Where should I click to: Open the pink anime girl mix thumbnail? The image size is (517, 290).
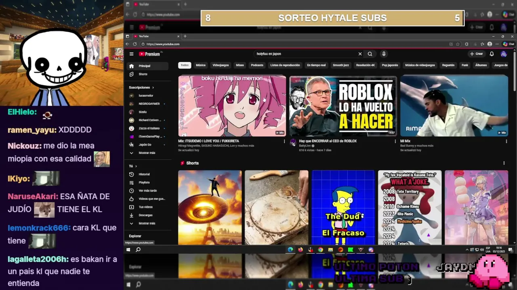[232, 106]
